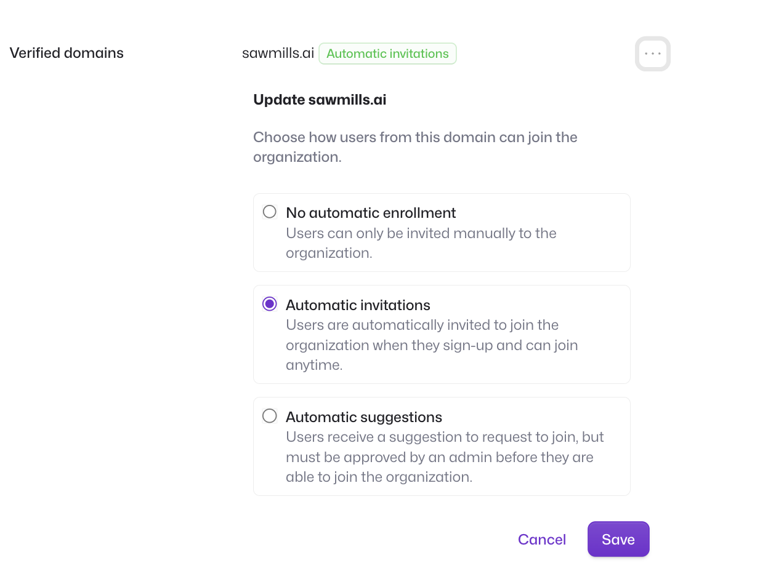The width and height of the screenshot is (776, 587).
Task: Select the No automatic enrollment radio button
Action: point(270,212)
